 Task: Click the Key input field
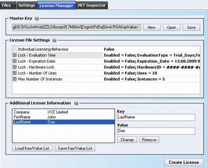[156, 117]
